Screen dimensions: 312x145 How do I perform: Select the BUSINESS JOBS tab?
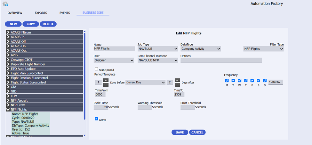93,13
